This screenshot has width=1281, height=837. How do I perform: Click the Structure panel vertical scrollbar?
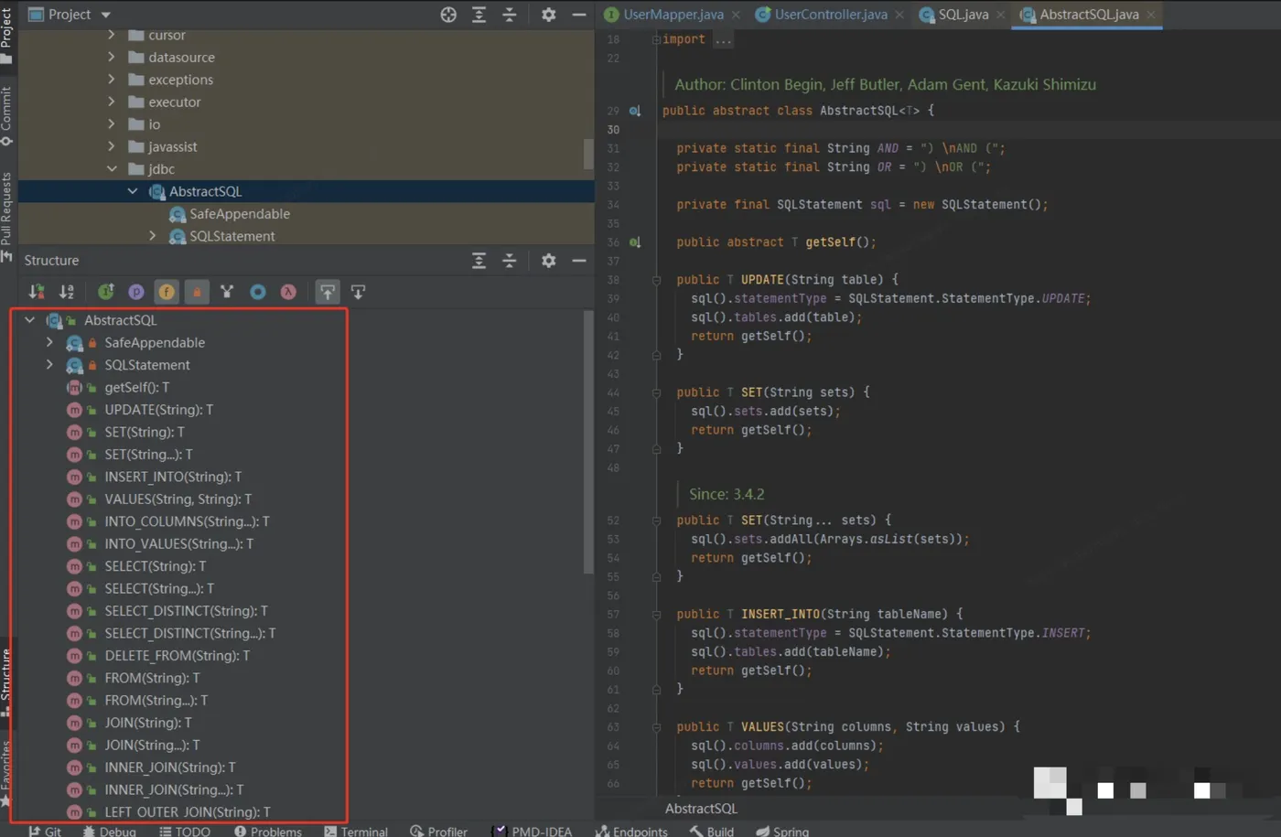588,442
